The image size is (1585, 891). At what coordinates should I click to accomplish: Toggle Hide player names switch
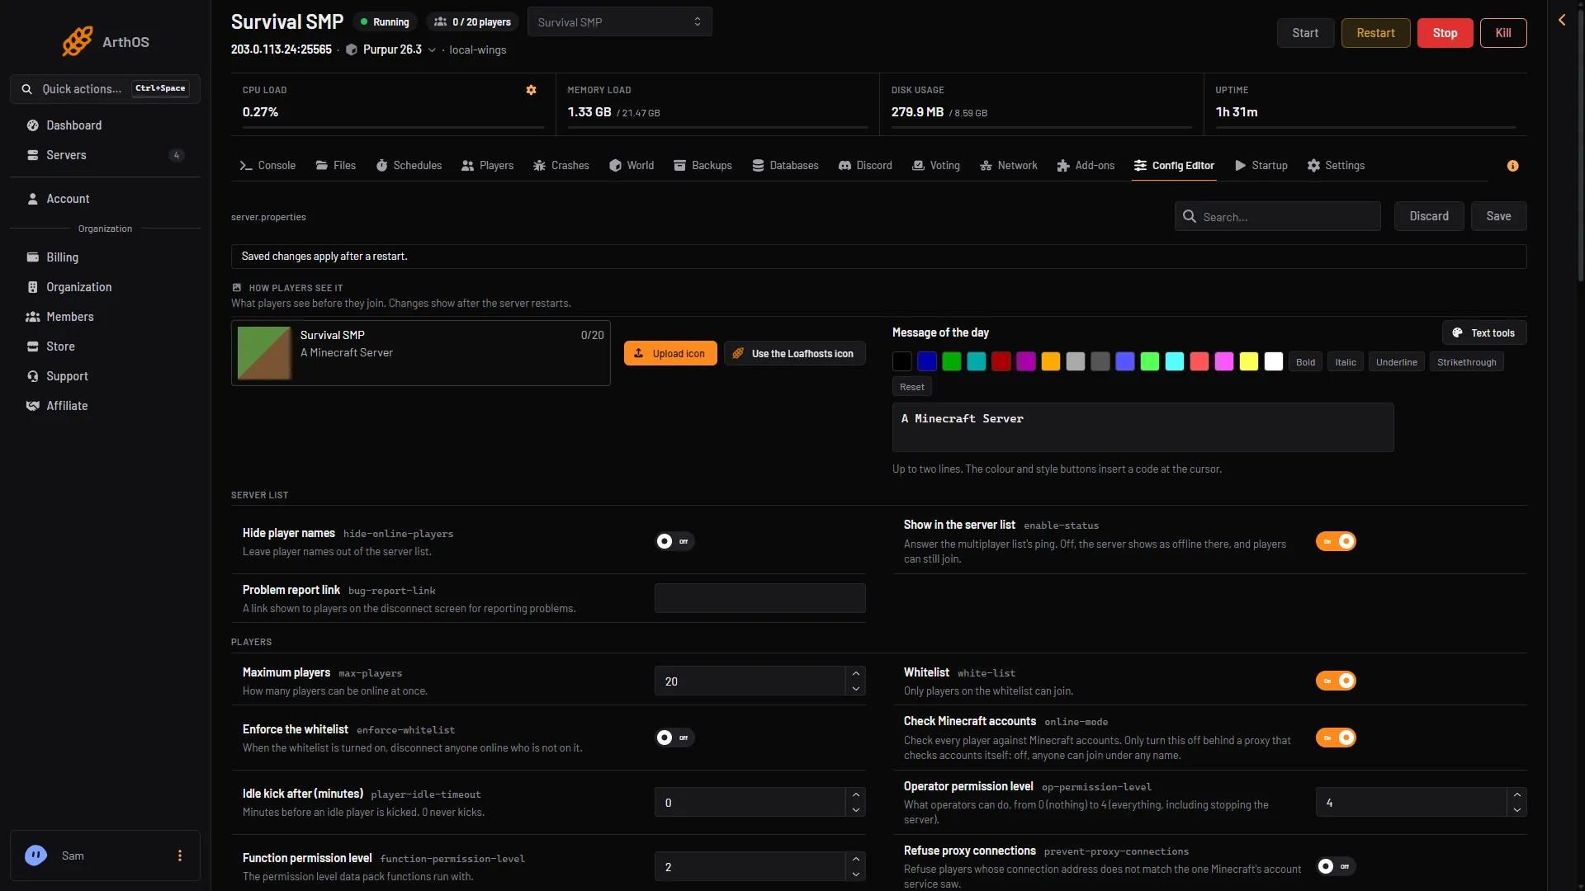click(x=674, y=541)
